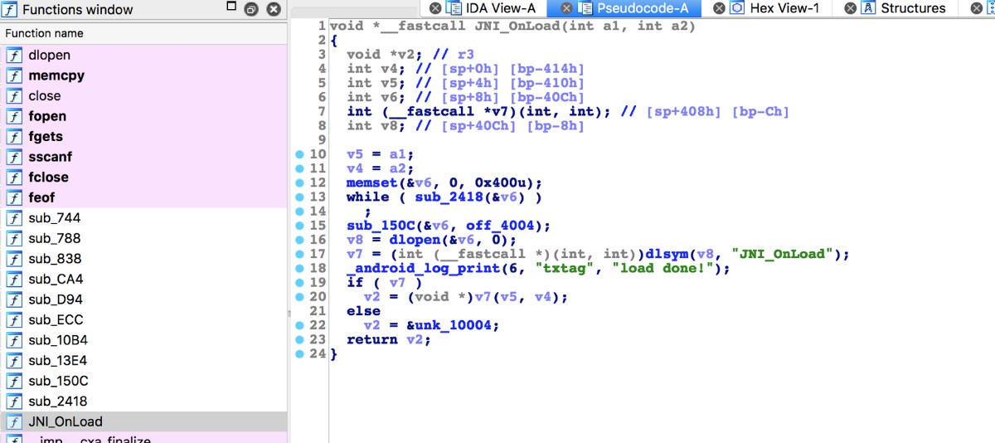The width and height of the screenshot is (995, 443).
Task: Toggle breakpoint dot on dlsym line 17
Action: click(x=299, y=254)
